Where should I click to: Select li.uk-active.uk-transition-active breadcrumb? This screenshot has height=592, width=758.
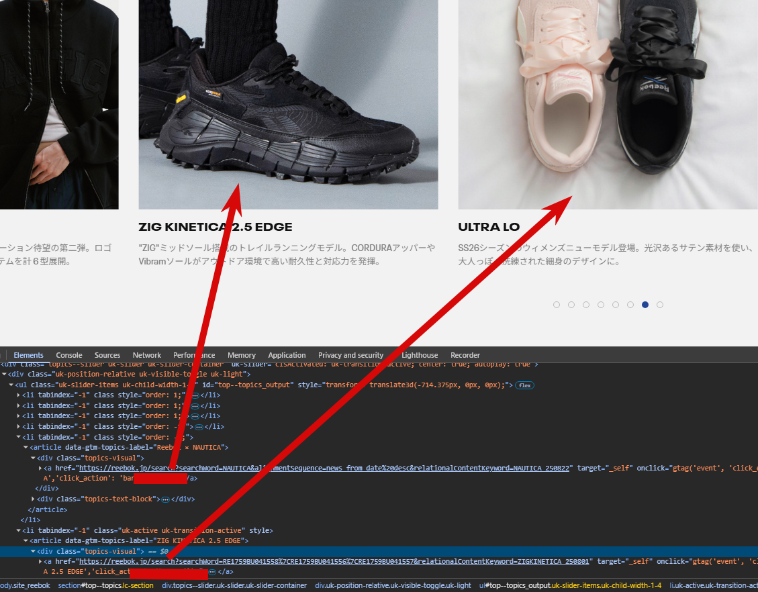coord(714,585)
